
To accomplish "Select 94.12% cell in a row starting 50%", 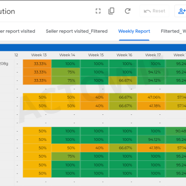I will [151, 139].
